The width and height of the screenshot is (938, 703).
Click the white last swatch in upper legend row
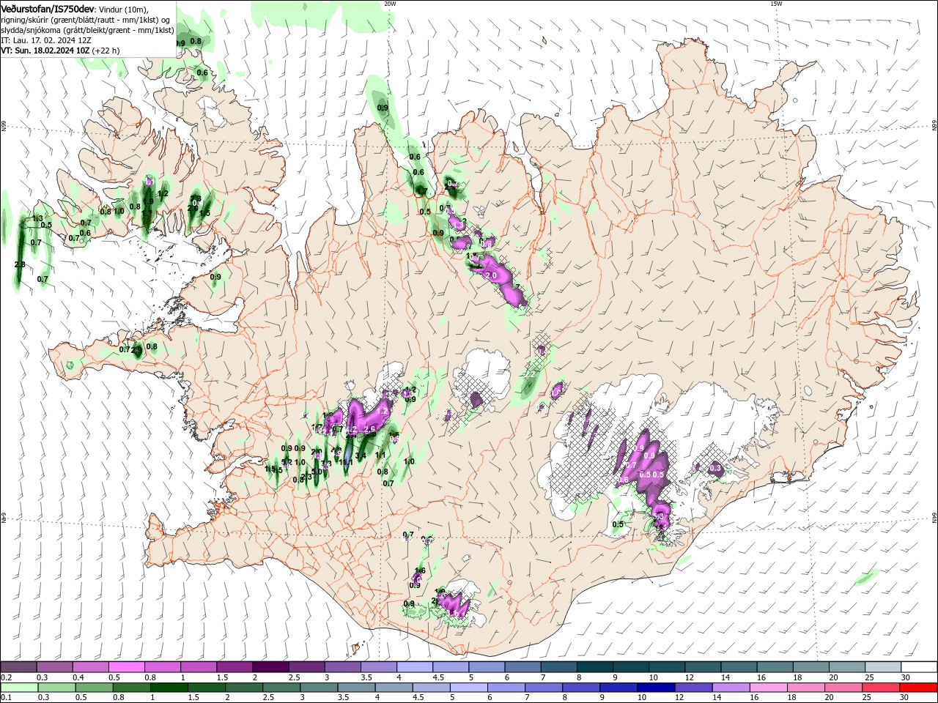click(919, 667)
